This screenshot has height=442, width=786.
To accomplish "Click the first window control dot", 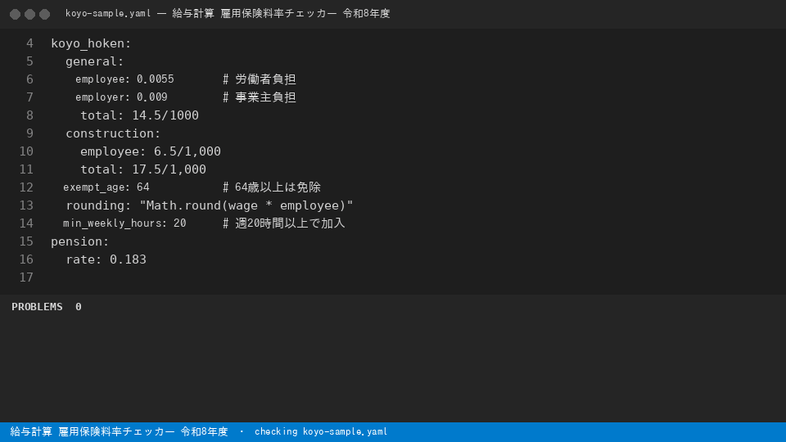I will point(15,14).
